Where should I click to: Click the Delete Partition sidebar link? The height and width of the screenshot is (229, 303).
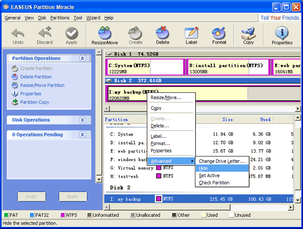tap(36, 77)
